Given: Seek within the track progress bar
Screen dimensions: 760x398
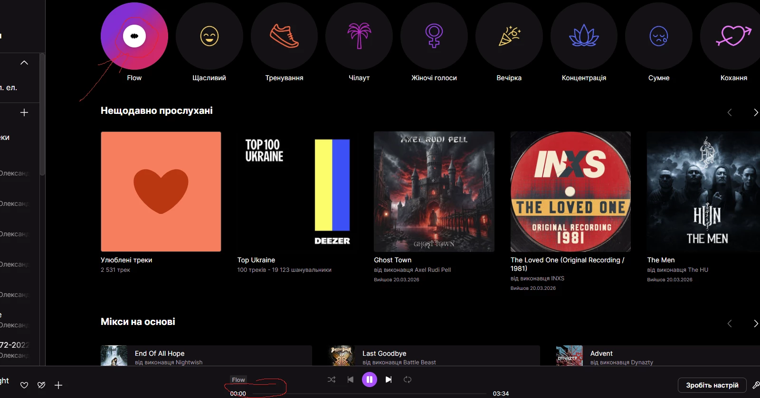Looking at the screenshot, I should click(367, 394).
